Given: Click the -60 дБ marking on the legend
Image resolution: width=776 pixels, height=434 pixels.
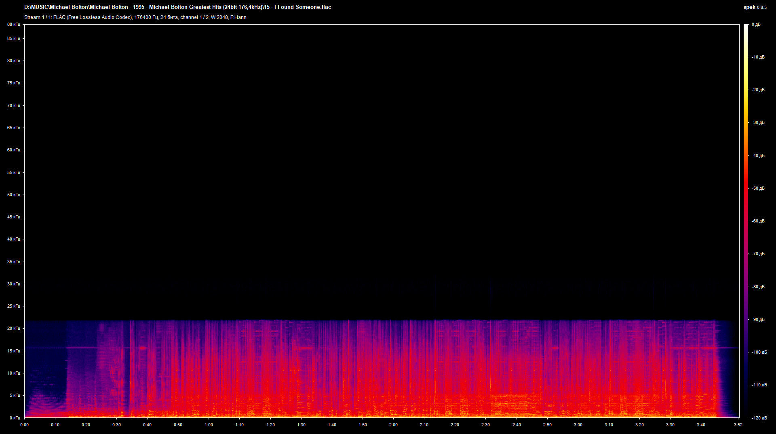Looking at the screenshot, I should point(758,221).
